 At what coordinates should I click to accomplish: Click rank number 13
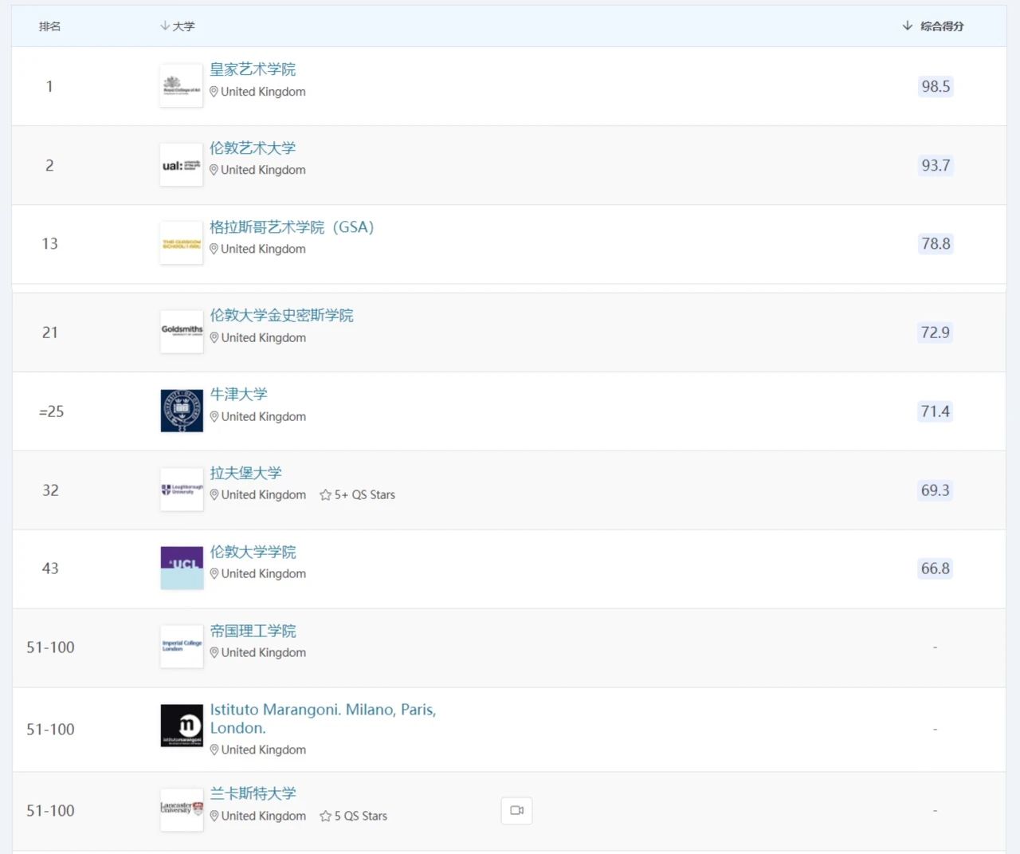(49, 243)
